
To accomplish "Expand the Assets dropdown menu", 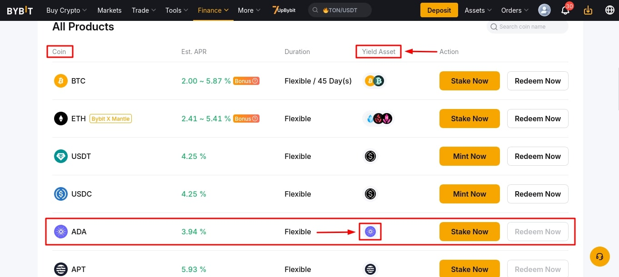I will (x=478, y=10).
